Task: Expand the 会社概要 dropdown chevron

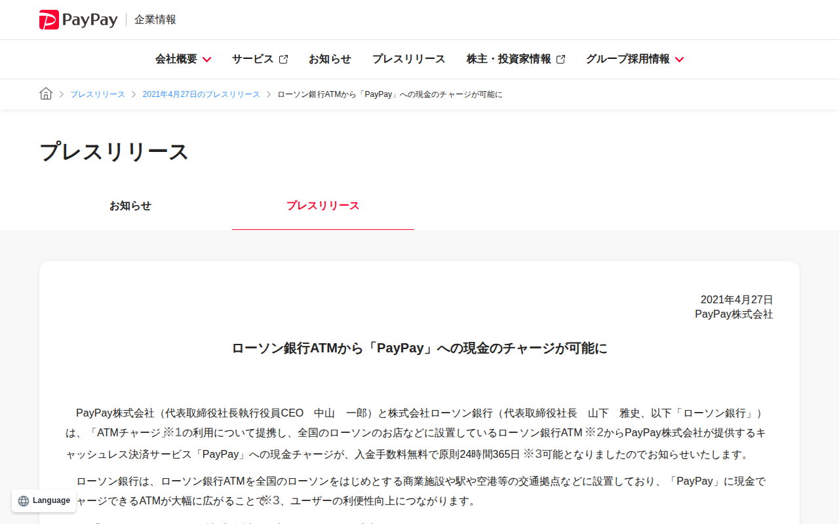Action: pyautogui.click(x=206, y=60)
